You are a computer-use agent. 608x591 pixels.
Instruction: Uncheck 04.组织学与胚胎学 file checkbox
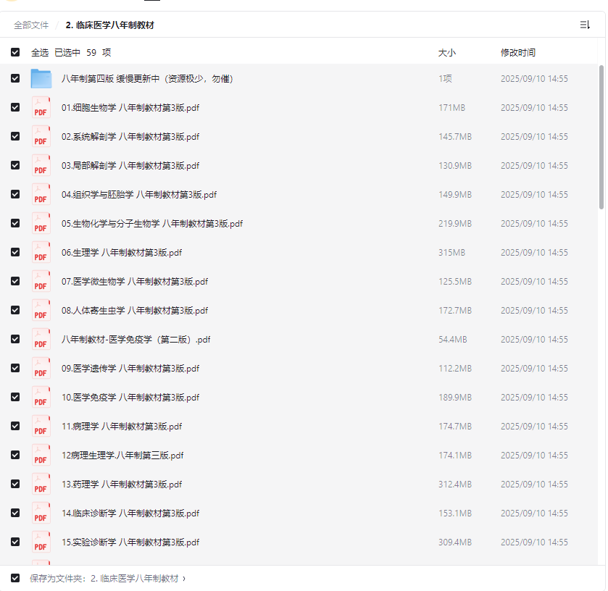[15, 194]
